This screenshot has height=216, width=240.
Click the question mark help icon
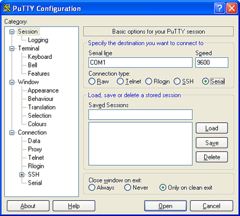pyautogui.click(x=220, y=8)
